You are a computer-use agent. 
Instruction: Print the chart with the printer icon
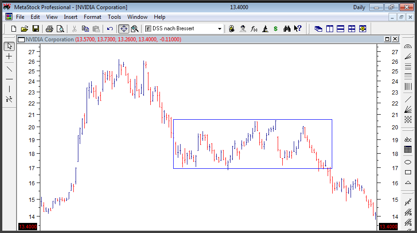click(x=49, y=28)
